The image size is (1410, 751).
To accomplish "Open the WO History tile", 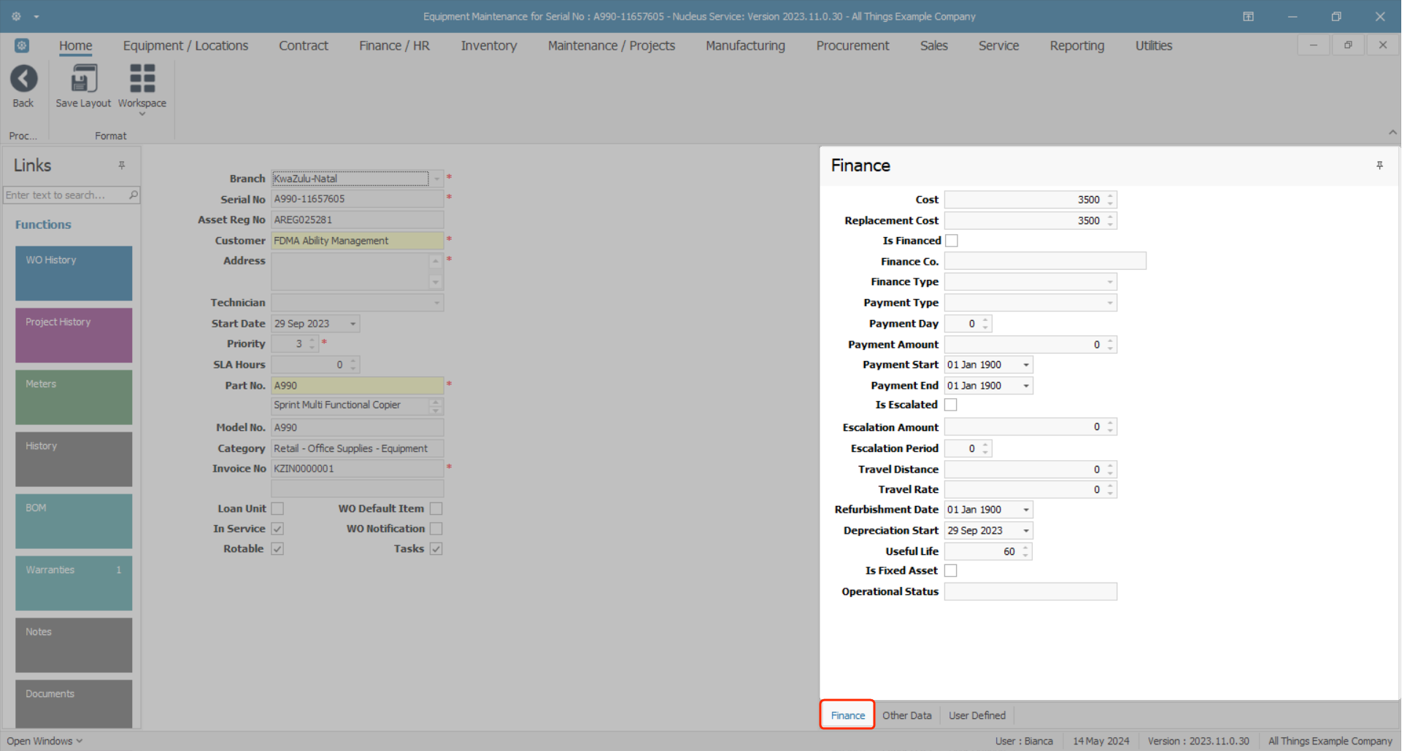I will pos(74,273).
